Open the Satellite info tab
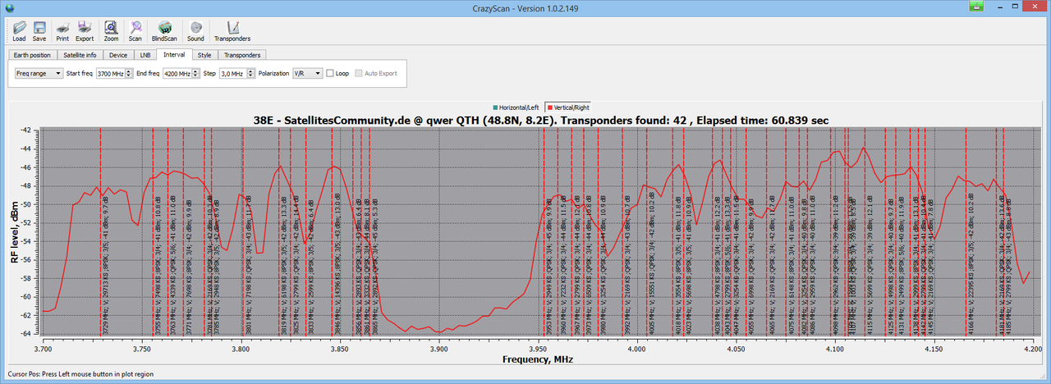Image resolution: width=1051 pixels, height=384 pixels. tap(80, 55)
